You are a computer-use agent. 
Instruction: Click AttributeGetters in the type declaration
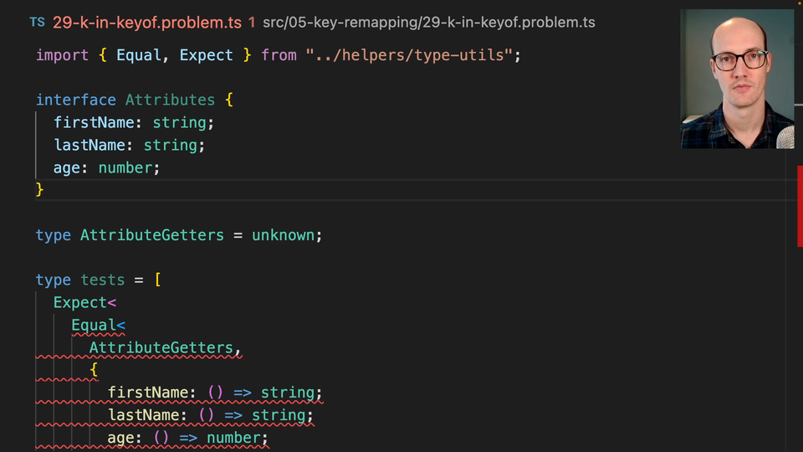(x=151, y=235)
